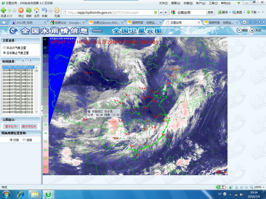Click the double-chevron up arrow beside 时间选择

23,60
